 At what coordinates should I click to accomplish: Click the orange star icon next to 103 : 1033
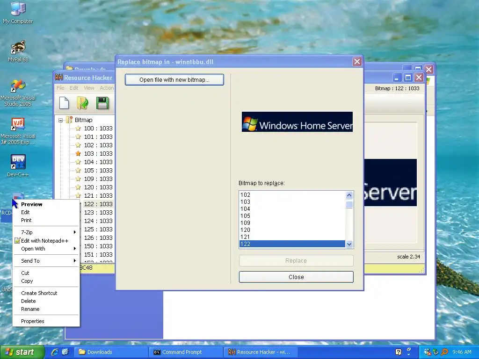[78, 153]
